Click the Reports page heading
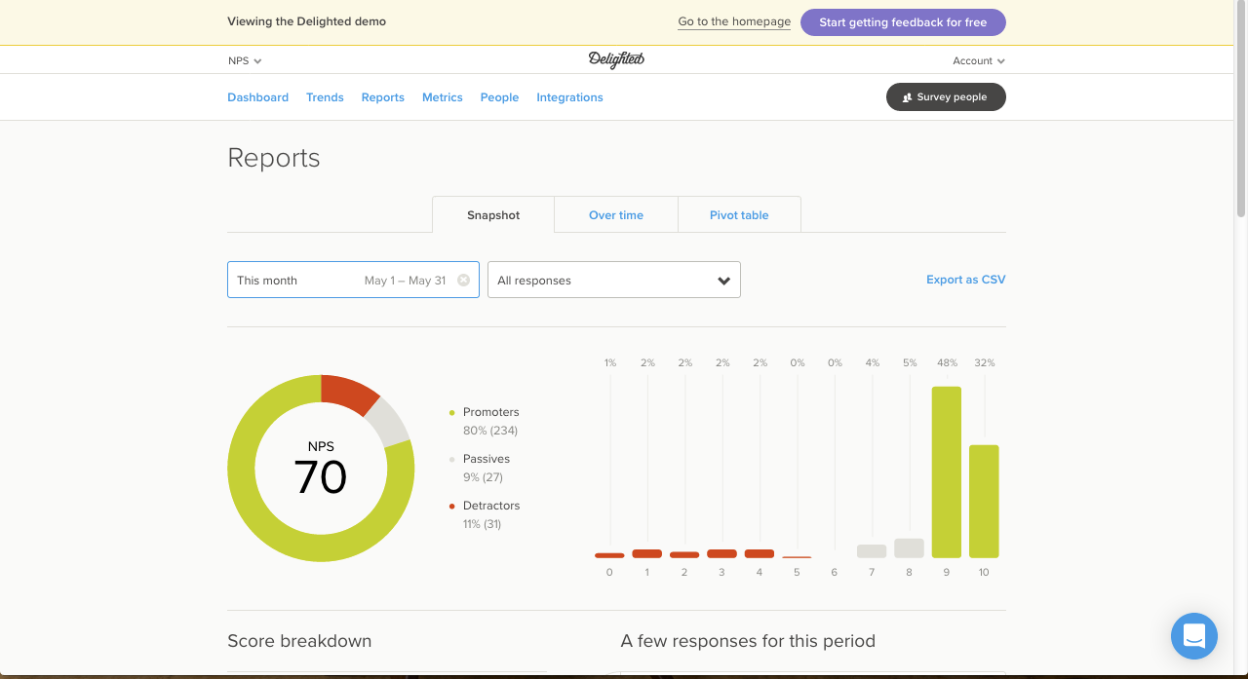The width and height of the screenshot is (1248, 679). click(274, 158)
